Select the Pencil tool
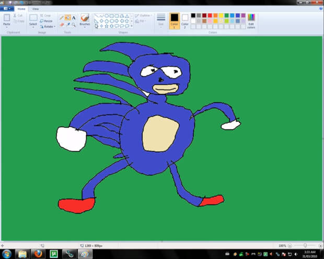 point(62,18)
